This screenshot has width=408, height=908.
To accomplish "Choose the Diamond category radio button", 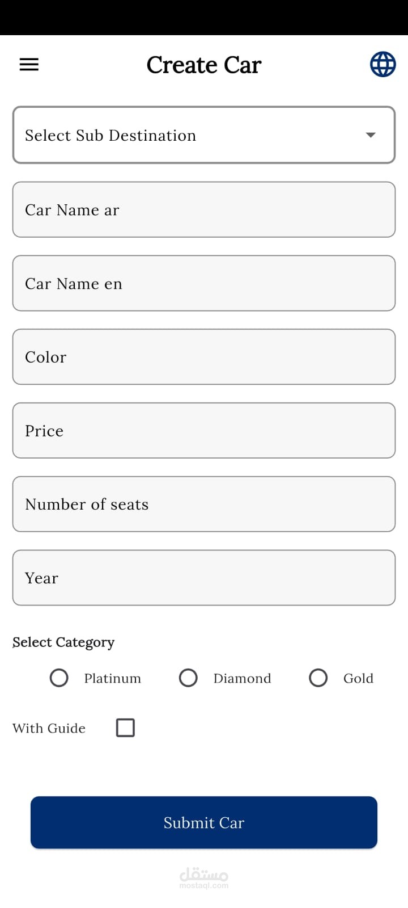I will (188, 678).
